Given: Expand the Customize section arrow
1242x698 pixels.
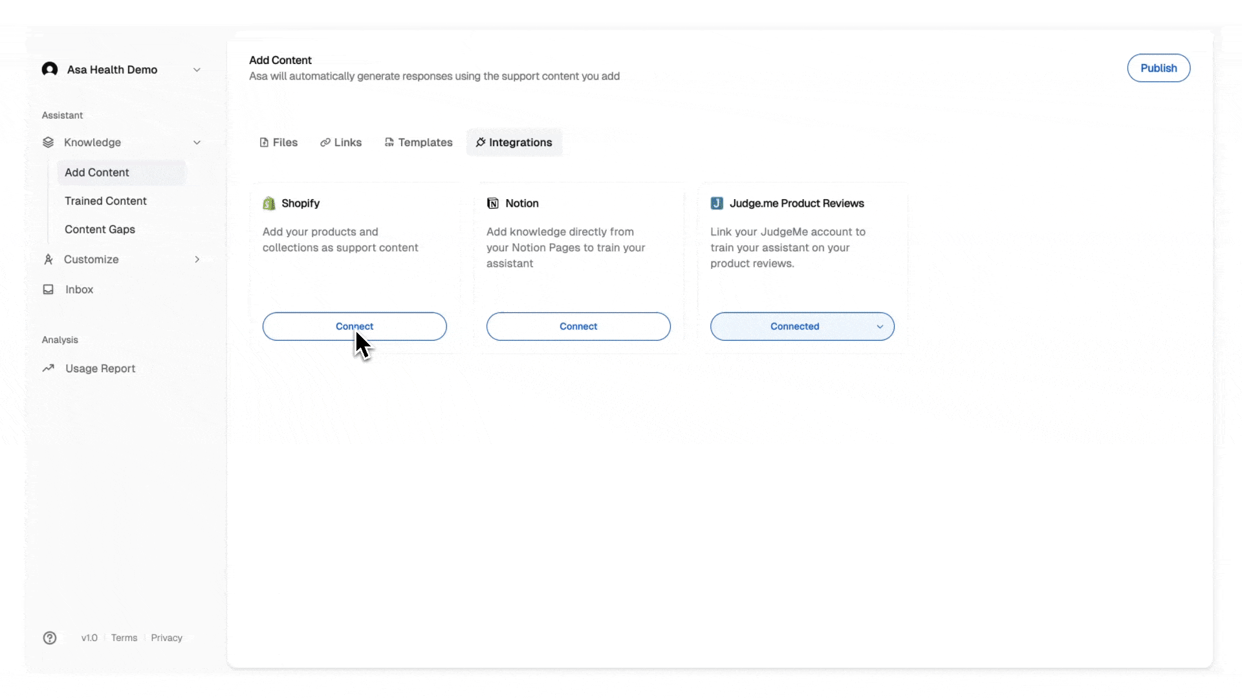Looking at the screenshot, I should pos(197,259).
